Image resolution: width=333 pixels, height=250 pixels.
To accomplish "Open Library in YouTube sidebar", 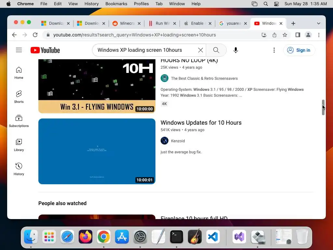I will coord(19,145).
